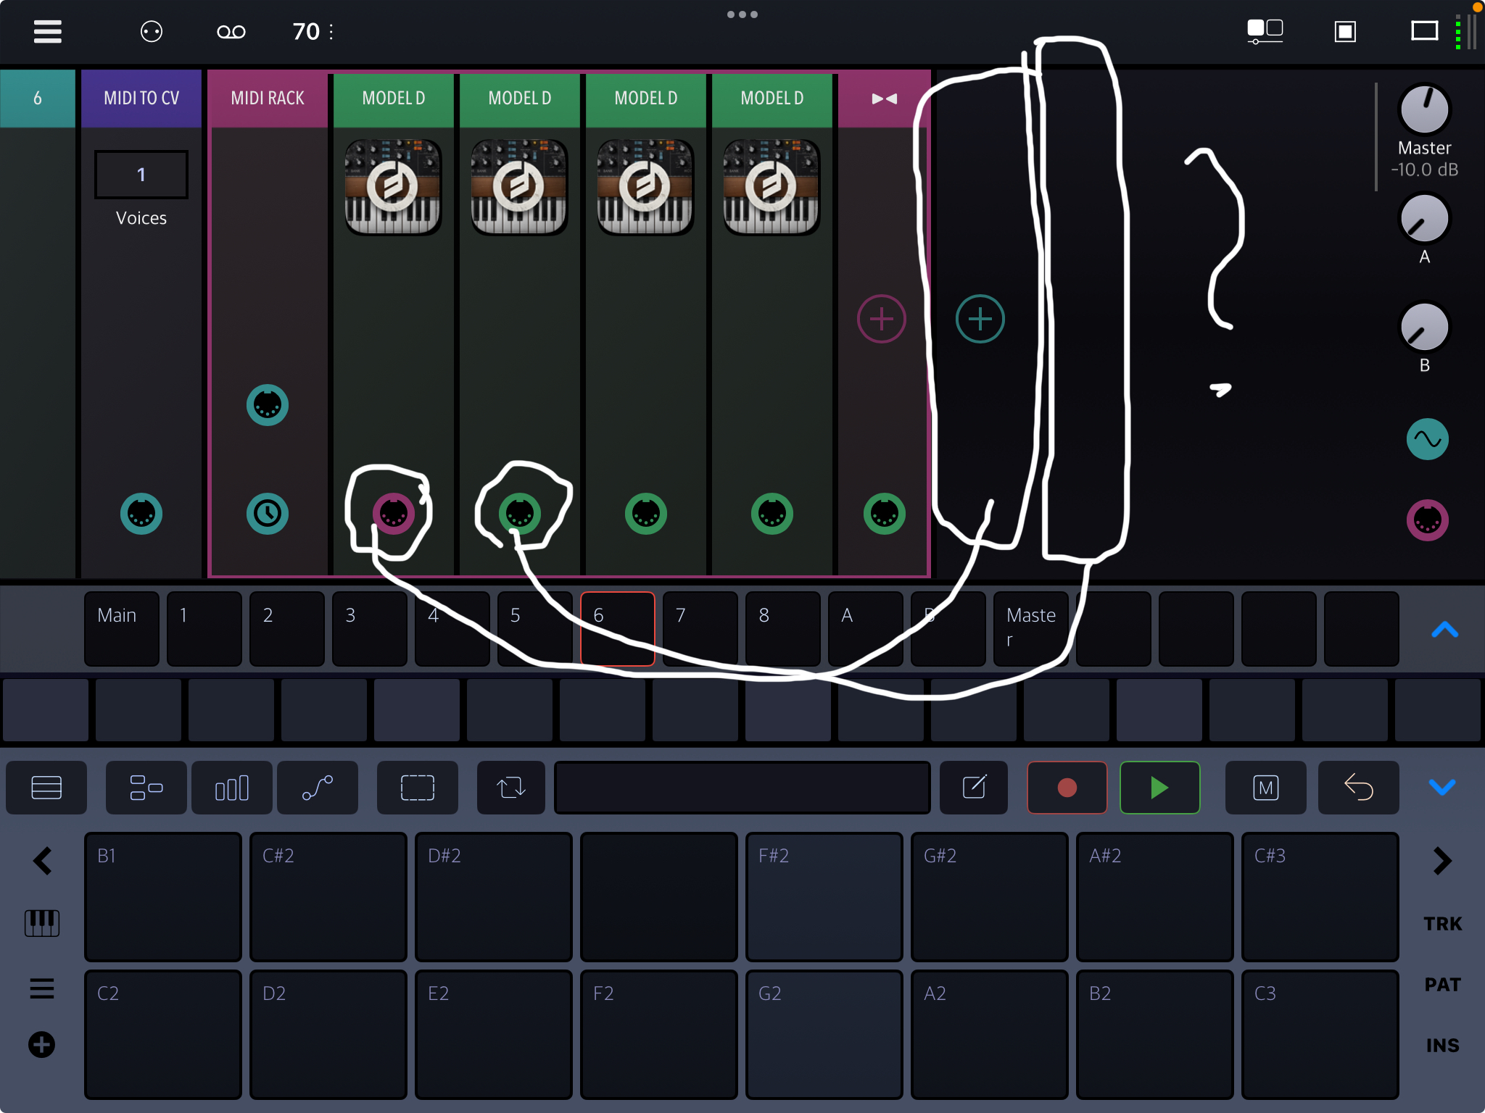Select track slot 8
The height and width of the screenshot is (1113, 1485).
coord(783,629)
